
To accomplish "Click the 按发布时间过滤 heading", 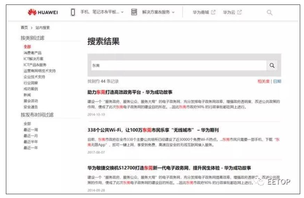I will coord(37,114).
